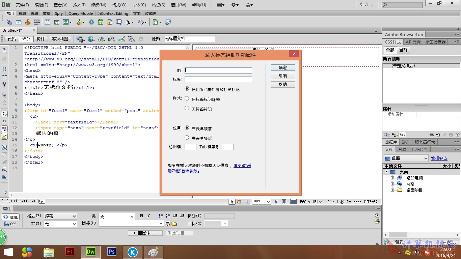Click the Date calendar insert icon
This screenshot has height=259, width=461.
101,22
